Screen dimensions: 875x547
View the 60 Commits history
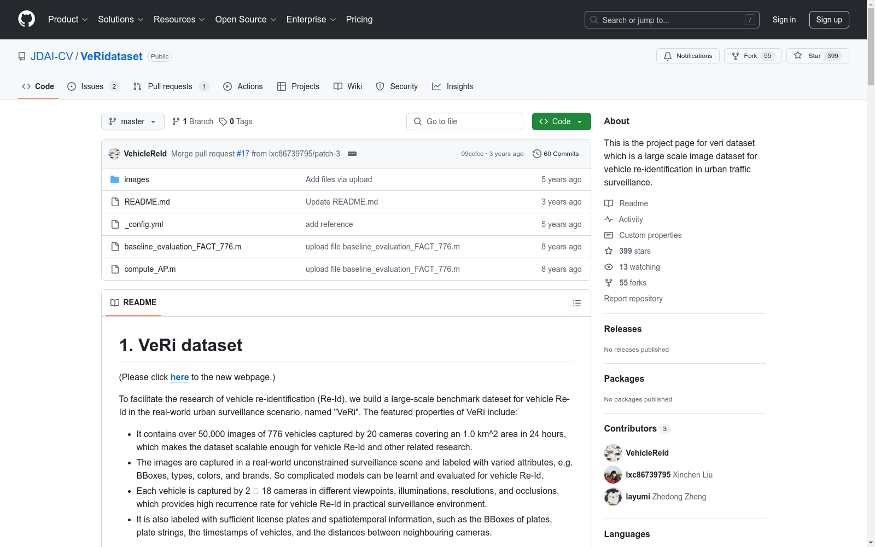(556, 154)
